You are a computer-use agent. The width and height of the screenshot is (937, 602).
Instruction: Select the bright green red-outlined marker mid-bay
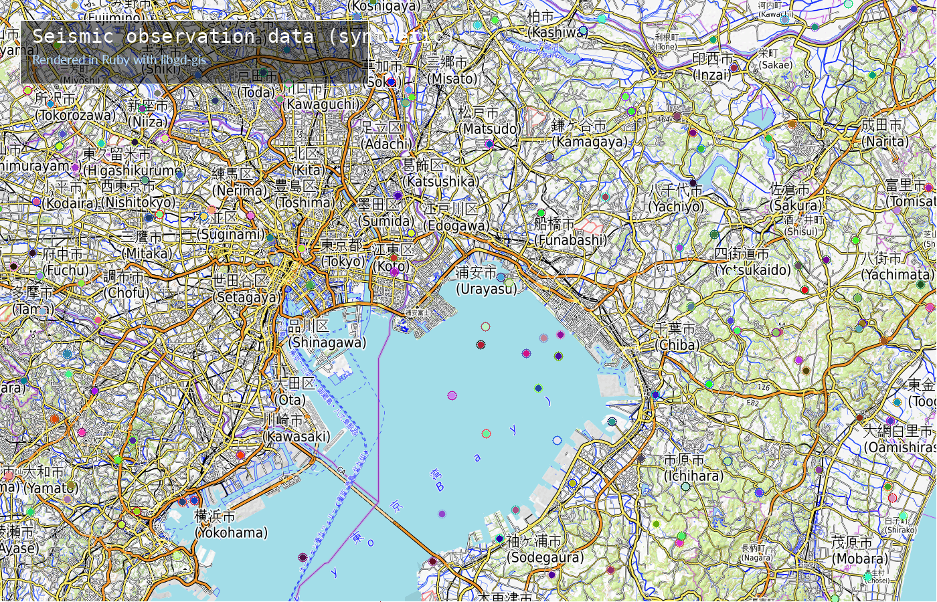click(x=486, y=433)
